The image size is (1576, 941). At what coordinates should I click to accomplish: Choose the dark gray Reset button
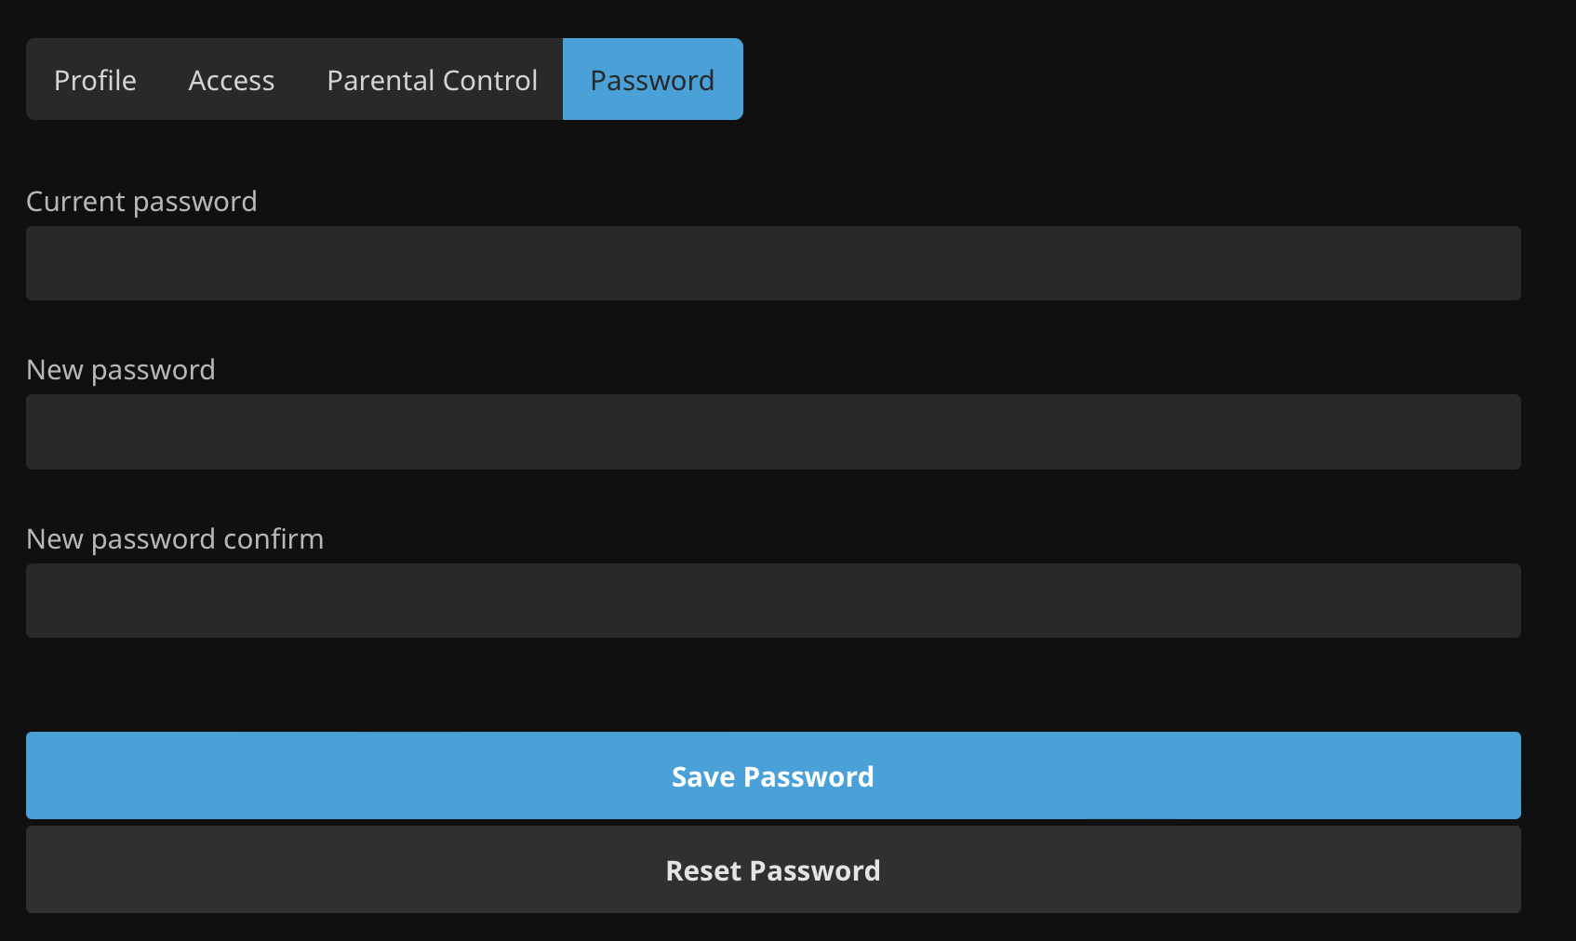coord(773,869)
